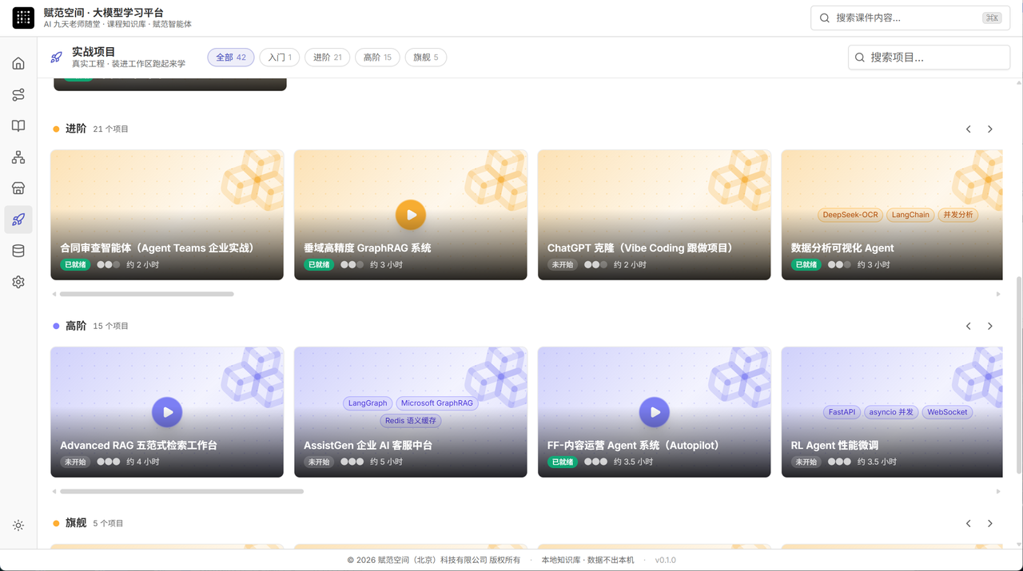
Task: Open 合同审查智能体 project card
Action: point(167,215)
